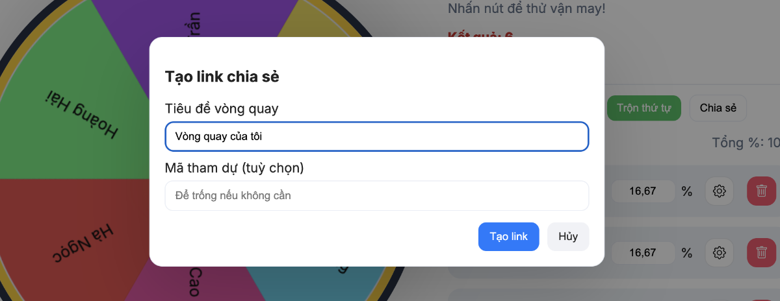Click the "Tạo link" button

point(508,237)
